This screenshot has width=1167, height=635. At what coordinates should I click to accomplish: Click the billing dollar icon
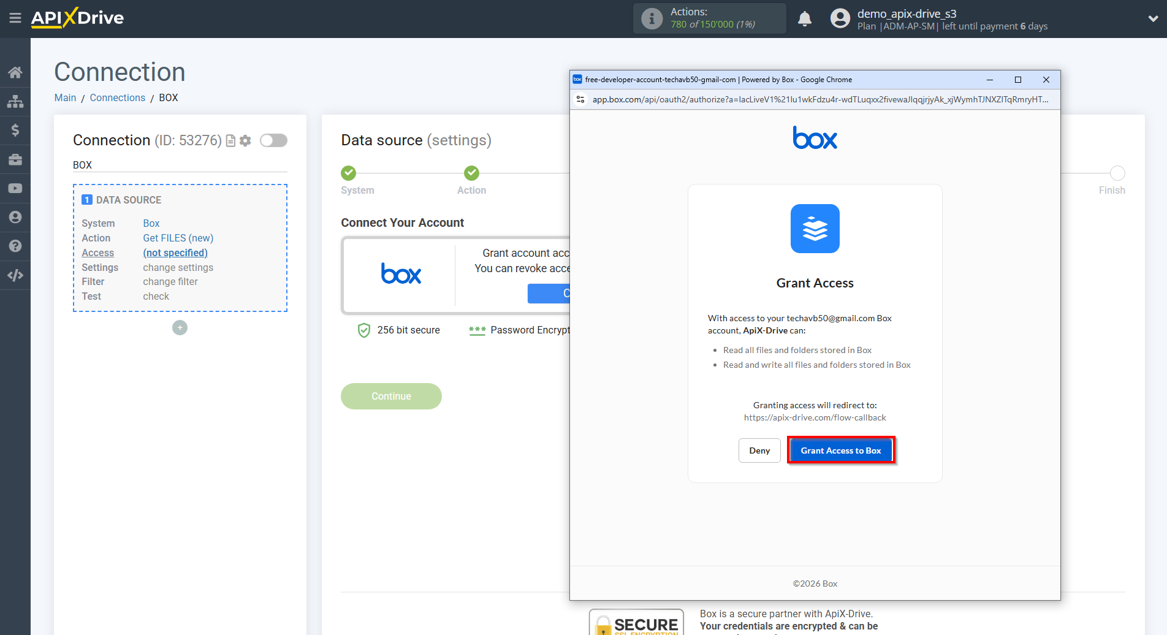15,130
